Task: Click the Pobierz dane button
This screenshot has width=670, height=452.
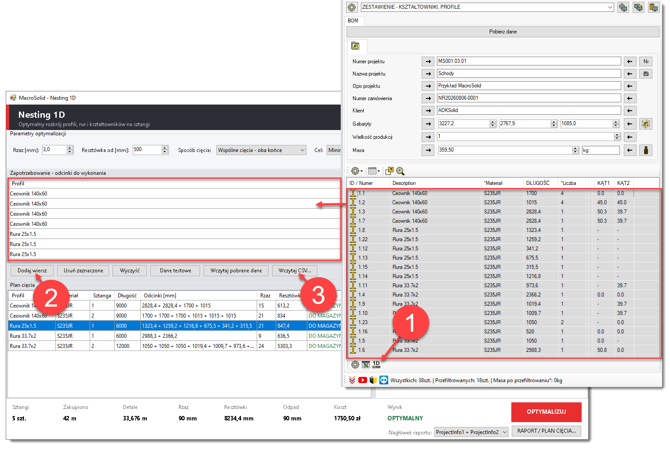Action: coord(503,32)
